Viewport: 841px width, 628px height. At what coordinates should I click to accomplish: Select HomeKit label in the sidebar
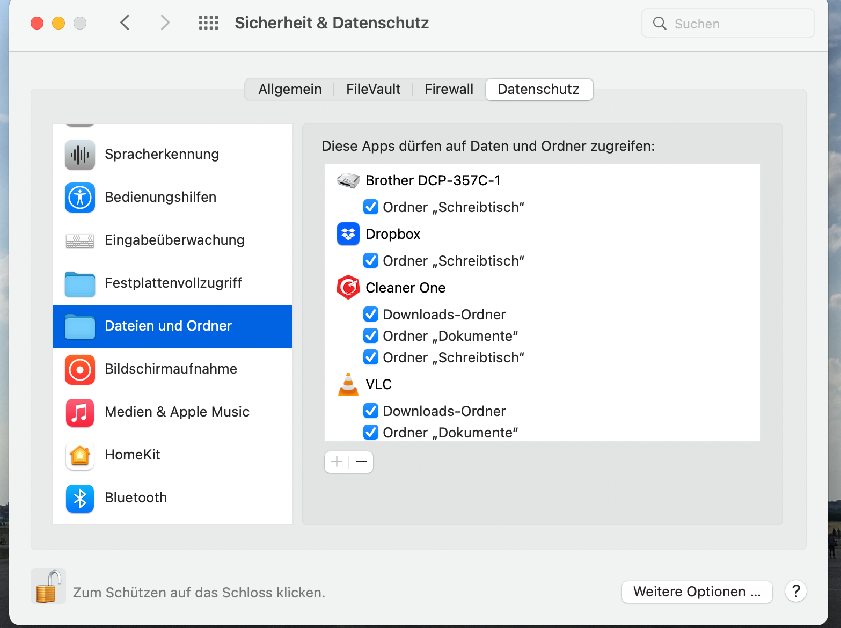pos(133,455)
